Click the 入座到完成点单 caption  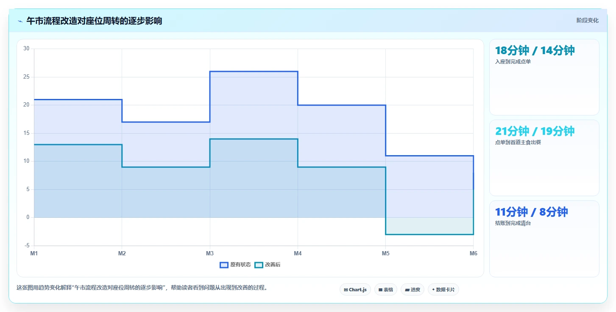(x=513, y=62)
